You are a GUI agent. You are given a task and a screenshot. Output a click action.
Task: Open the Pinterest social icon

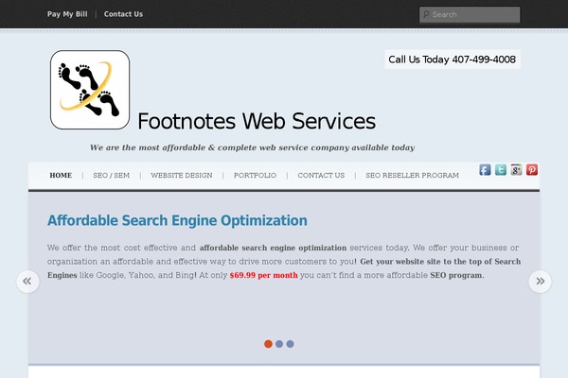pyautogui.click(x=532, y=170)
